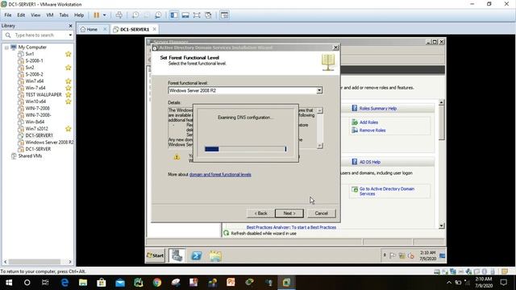Close the Library panel
Screen dimensions: 516x290
point(70,26)
